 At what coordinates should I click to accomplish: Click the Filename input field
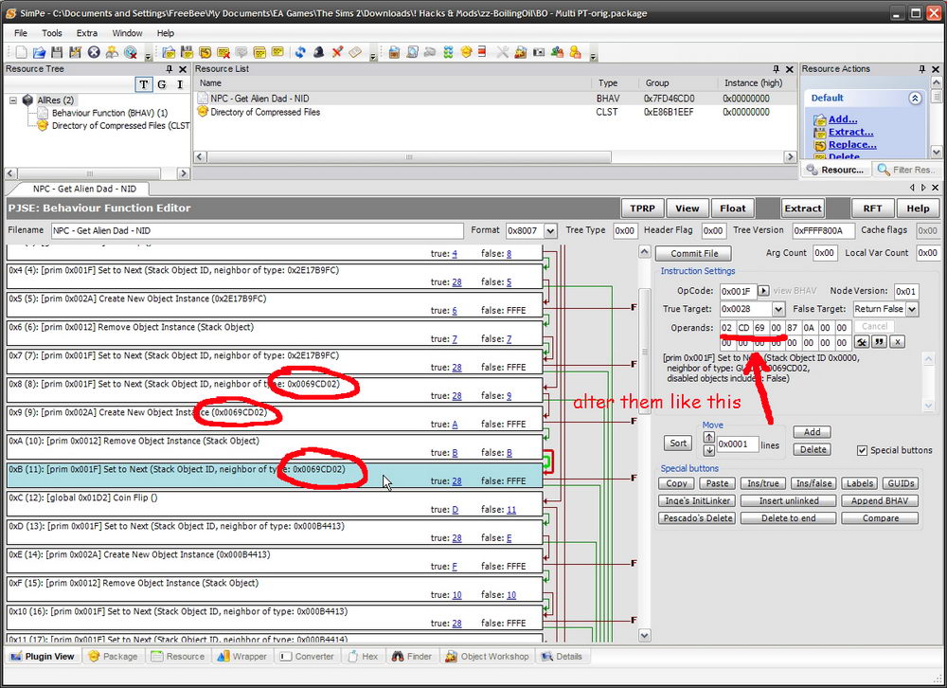coord(256,230)
